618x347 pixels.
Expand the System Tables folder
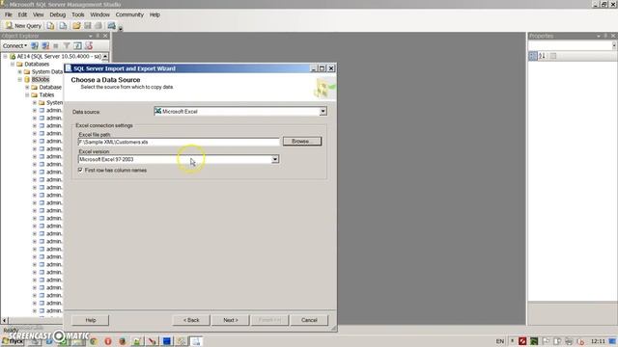coord(35,103)
